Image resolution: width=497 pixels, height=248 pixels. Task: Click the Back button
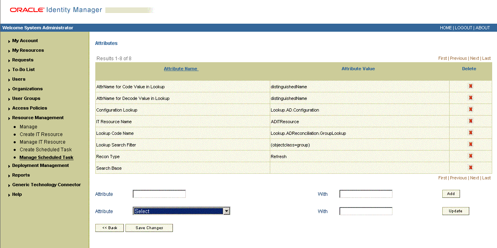[x=109, y=228]
